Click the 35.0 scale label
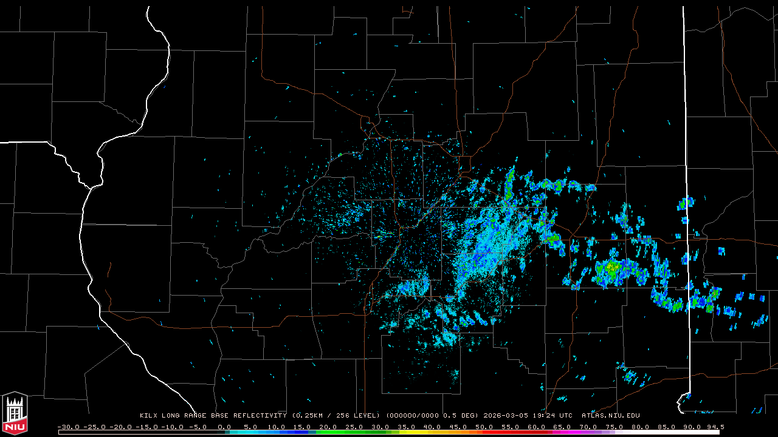Screen dimensions: 778x437 pos(407,427)
